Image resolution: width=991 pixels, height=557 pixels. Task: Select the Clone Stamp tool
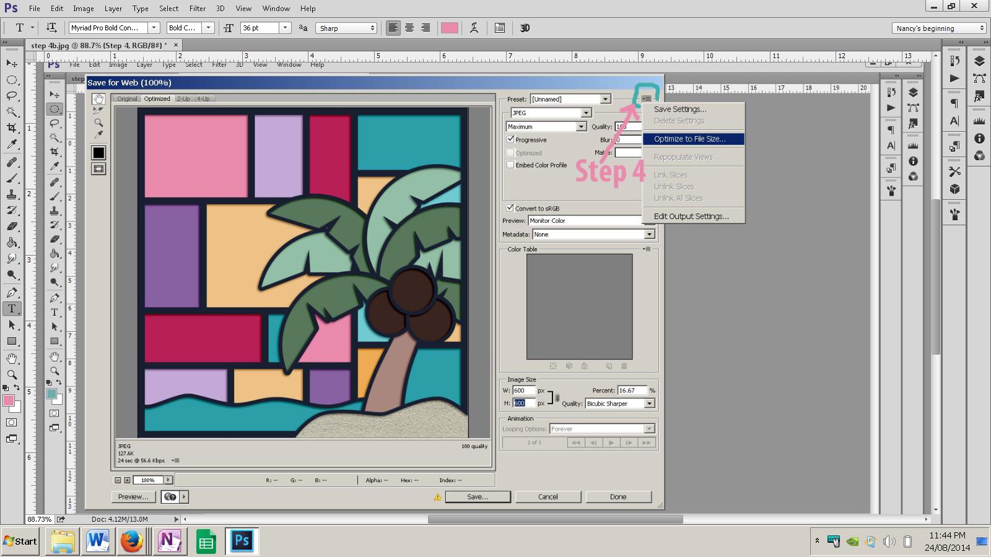point(12,194)
